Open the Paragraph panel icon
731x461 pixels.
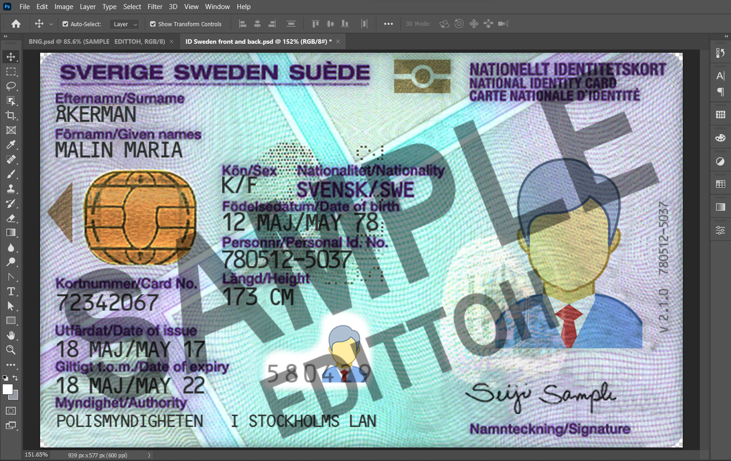(721, 92)
